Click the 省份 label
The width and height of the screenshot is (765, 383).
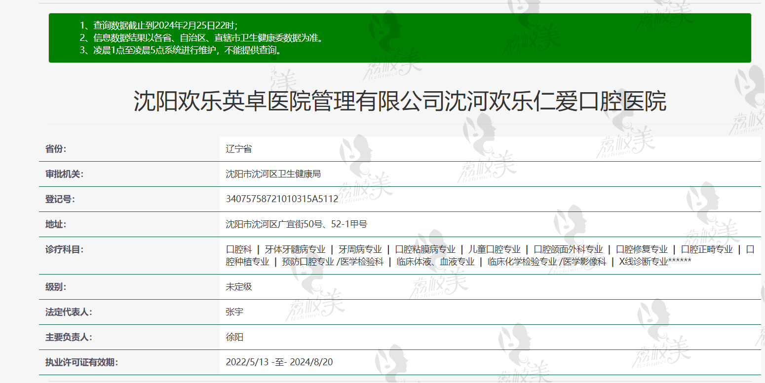click(56, 149)
